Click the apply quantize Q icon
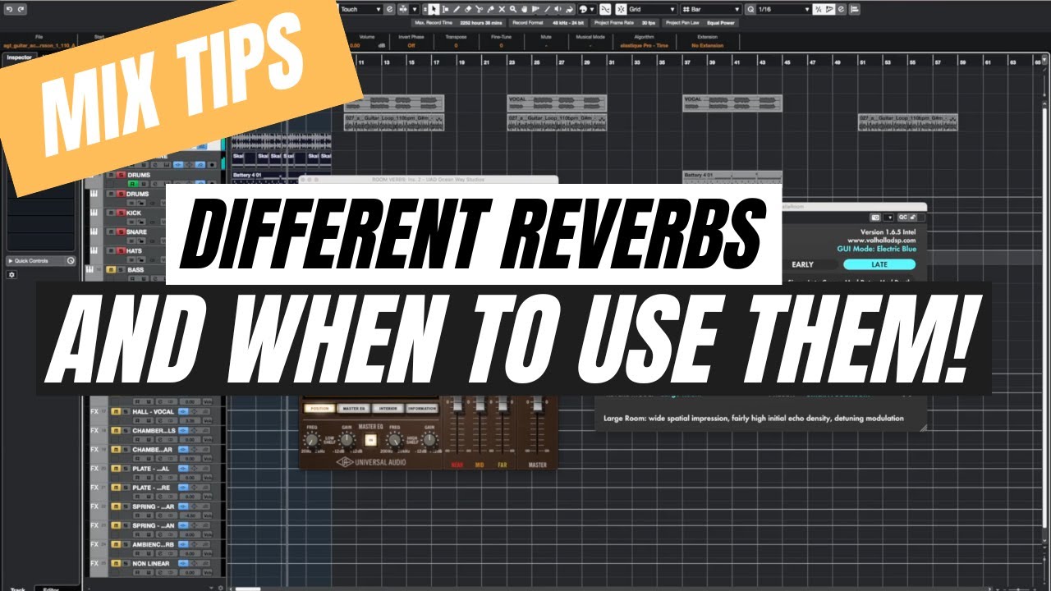This screenshot has width=1051, height=591. 750,9
